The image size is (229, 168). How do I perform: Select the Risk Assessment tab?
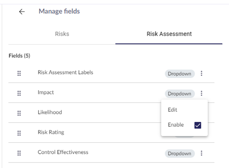pos(169,34)
